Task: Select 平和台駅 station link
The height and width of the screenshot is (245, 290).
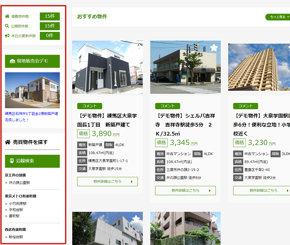Action: pos(16,210)
